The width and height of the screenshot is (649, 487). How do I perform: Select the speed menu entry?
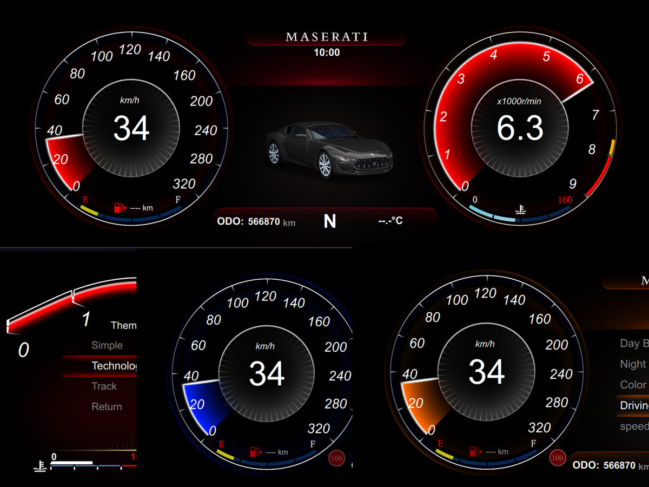point(634,426)
